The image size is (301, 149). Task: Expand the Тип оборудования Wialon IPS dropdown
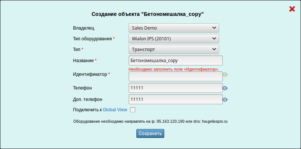173,38
